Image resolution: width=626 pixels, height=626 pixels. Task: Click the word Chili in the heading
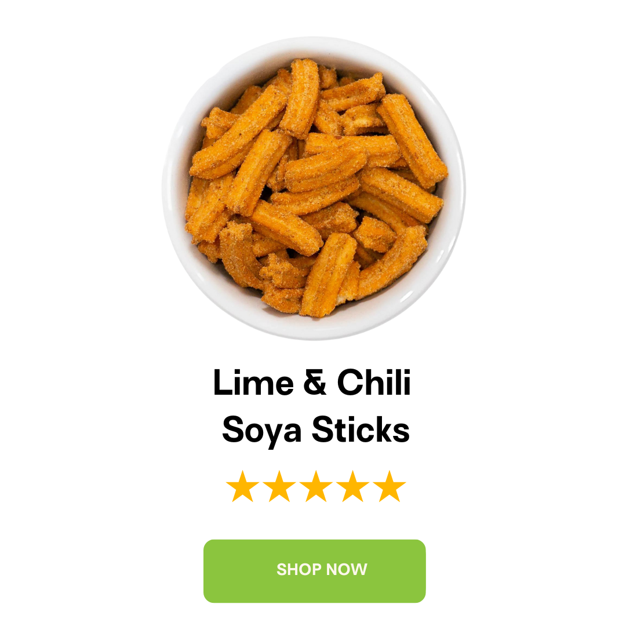tap(374, 382)
